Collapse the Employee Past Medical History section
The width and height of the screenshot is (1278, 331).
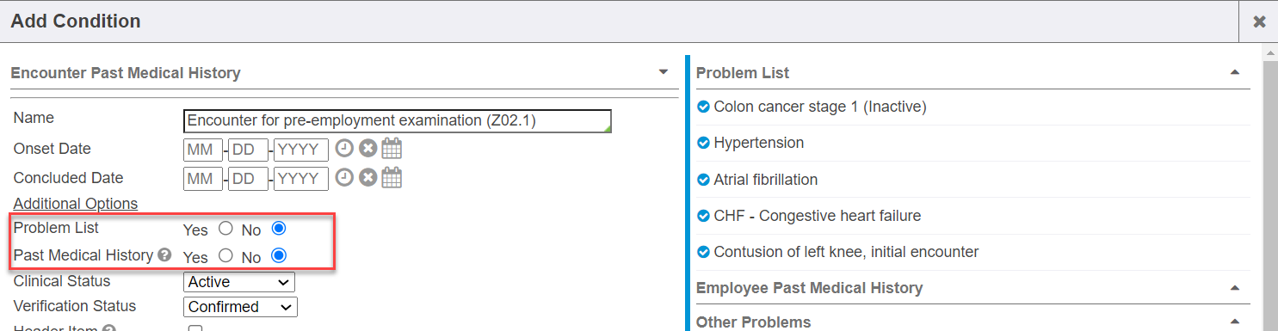pyautogui.click(x=1235, y=287)
